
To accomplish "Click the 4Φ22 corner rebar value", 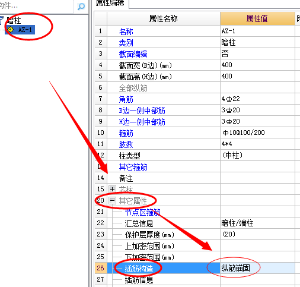I will pyautogui.click(x=257, y=99).
